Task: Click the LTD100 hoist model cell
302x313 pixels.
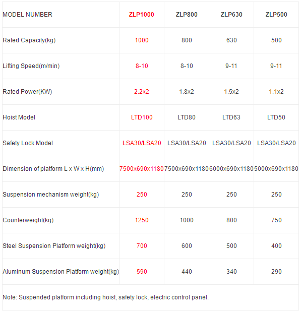Action: pos(142,117)
